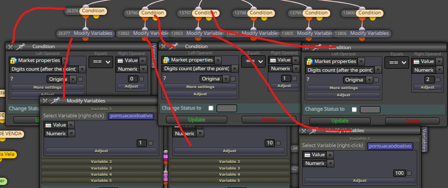Click orange output dot below Modify Variables 26377
This screenshot has height=188, width=448.
85,39
